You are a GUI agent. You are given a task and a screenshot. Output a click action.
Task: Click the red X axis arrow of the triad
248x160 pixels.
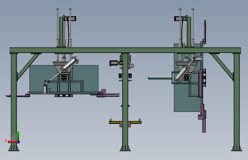pos(13,142)
